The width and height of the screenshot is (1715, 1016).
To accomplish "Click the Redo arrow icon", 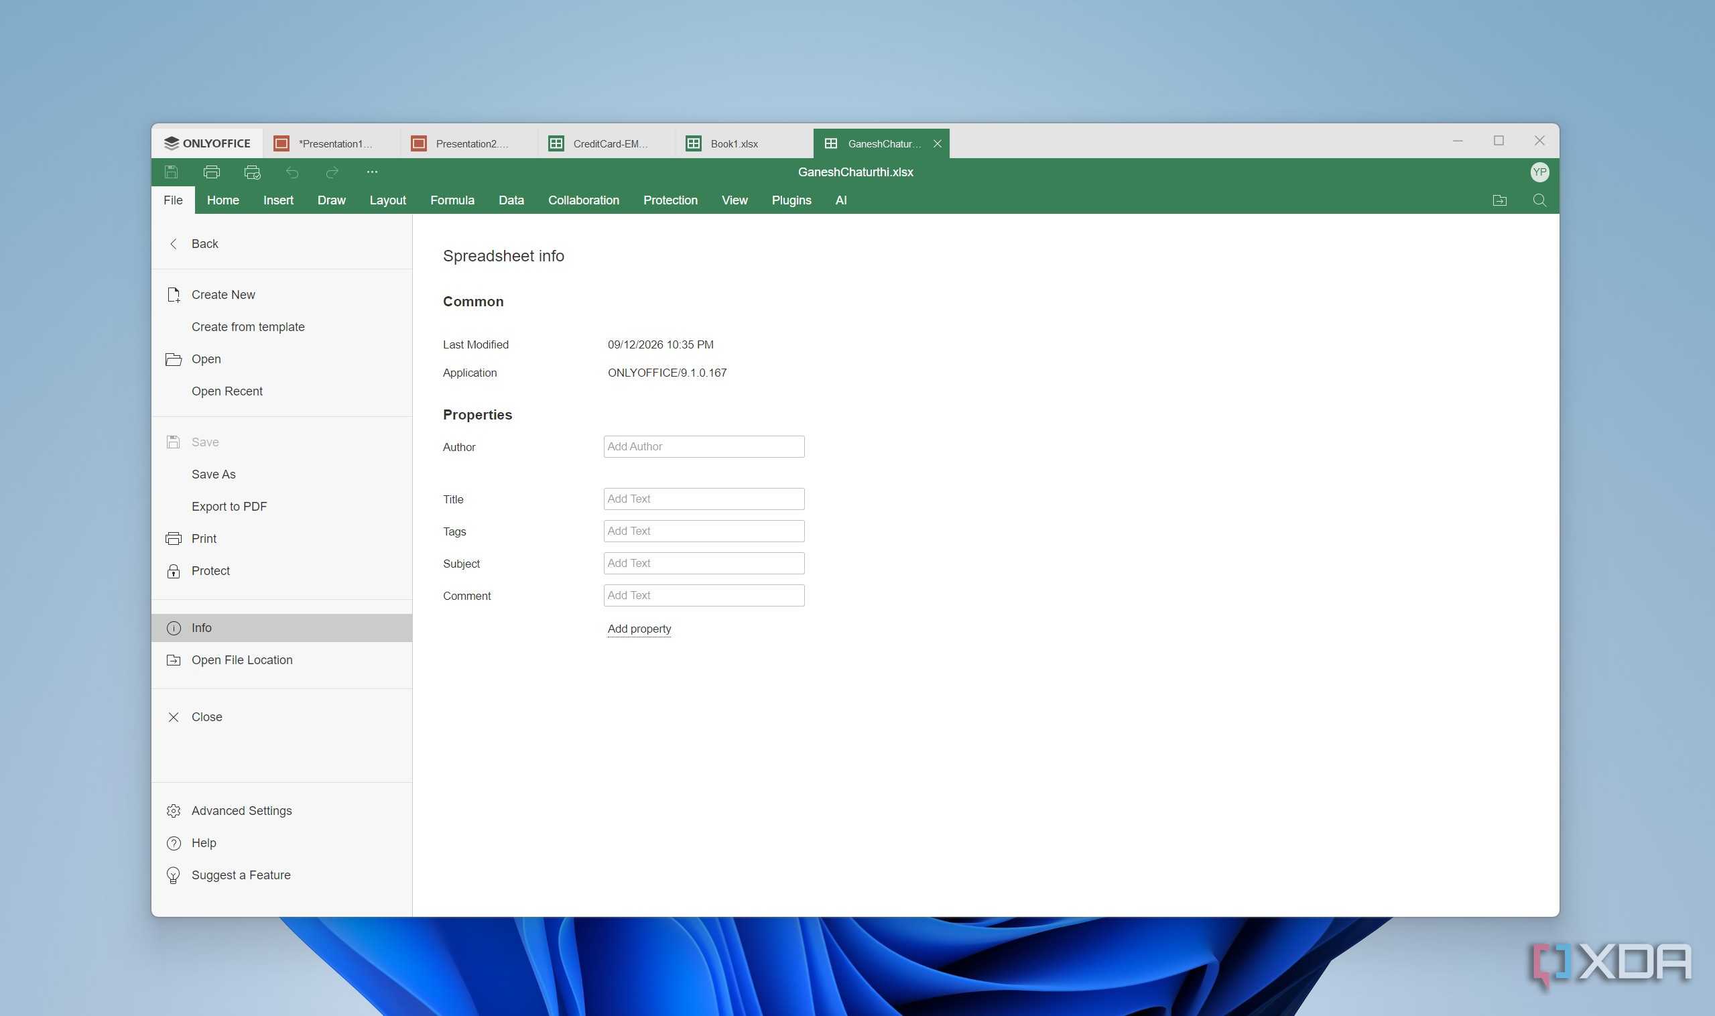I will pos(332,172).
